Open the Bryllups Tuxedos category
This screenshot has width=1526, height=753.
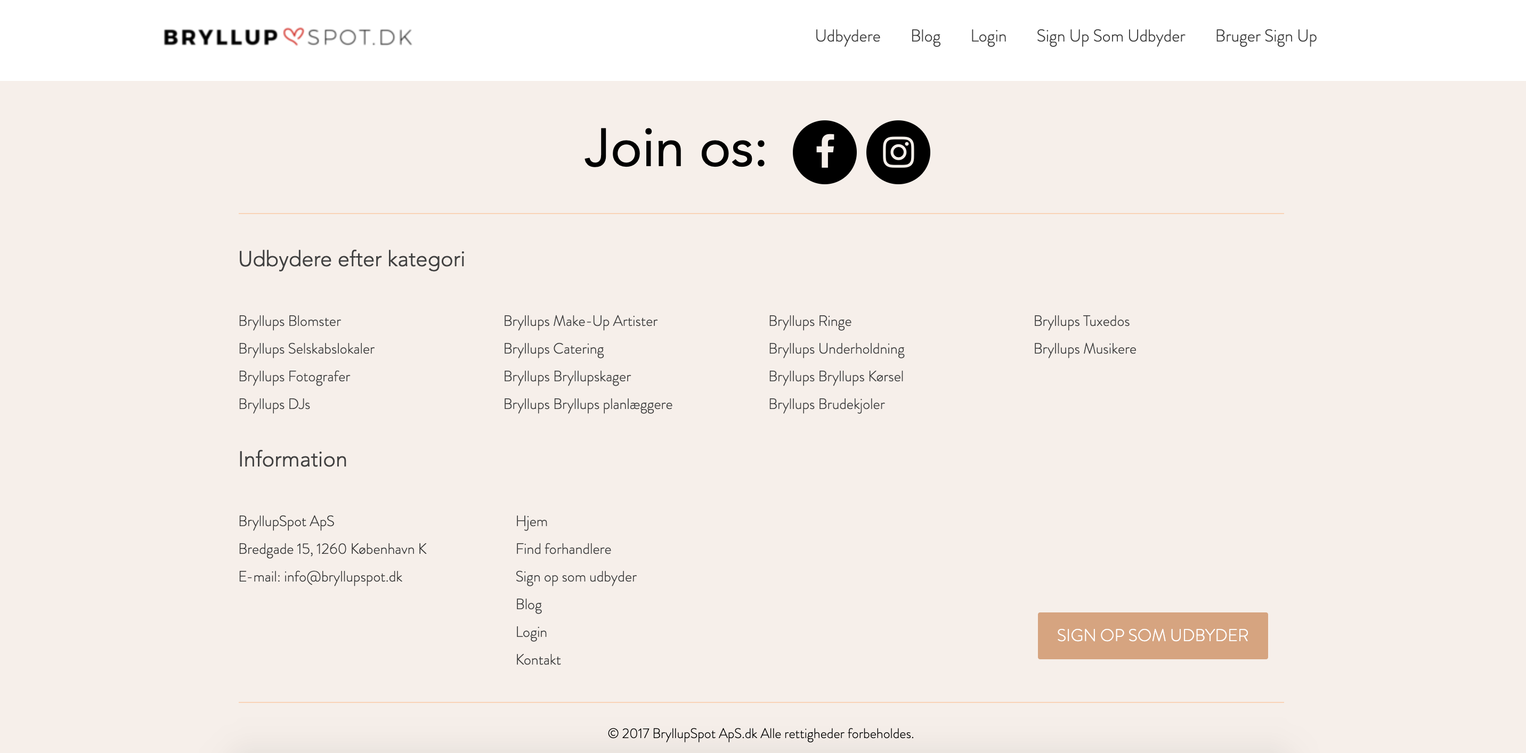[1081, 321]
